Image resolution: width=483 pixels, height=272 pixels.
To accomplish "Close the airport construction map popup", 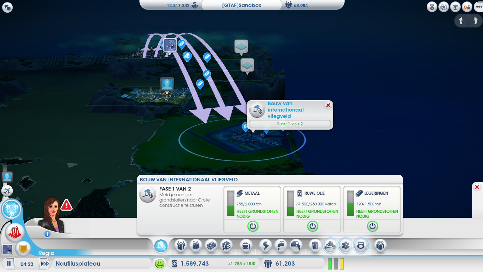I will [328, 105].
